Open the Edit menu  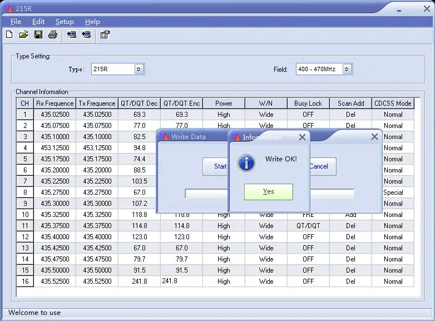(38, 22)
